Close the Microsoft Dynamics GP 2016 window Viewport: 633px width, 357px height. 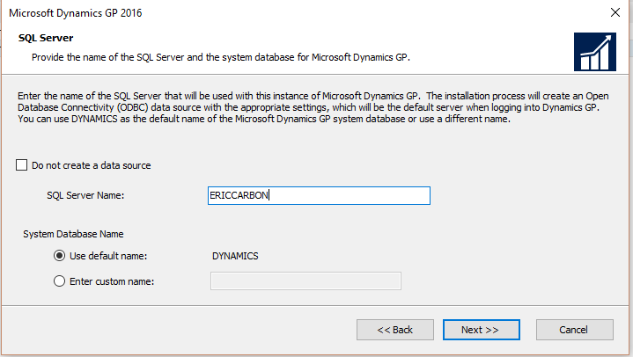click(x=615, y=12)
